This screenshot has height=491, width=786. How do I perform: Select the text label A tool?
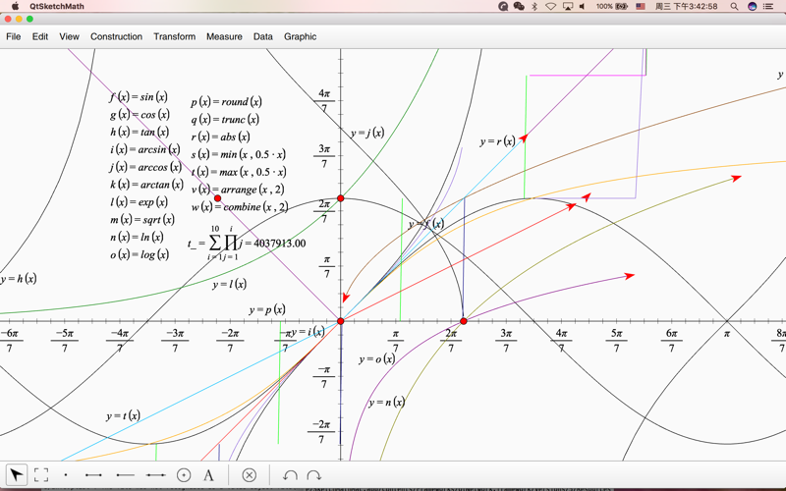(208, 475)
